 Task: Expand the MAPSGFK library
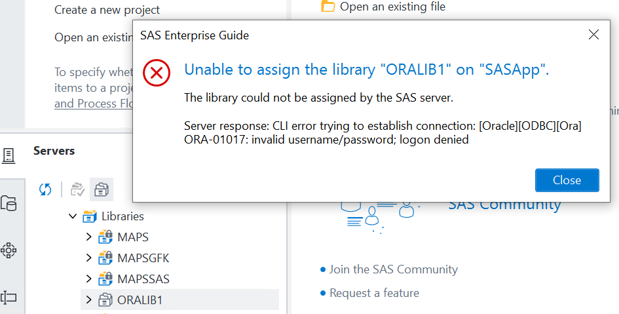(x=89, y=258)
